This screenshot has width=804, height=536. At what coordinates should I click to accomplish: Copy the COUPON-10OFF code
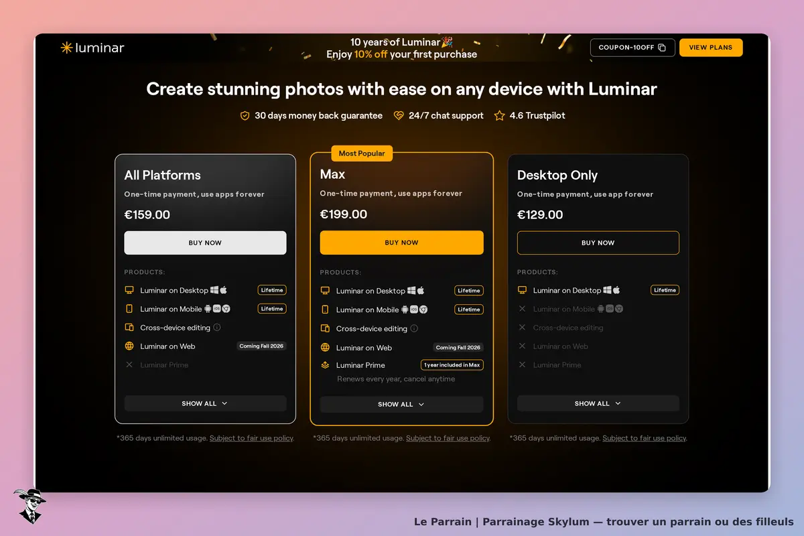tap(632, 48)
